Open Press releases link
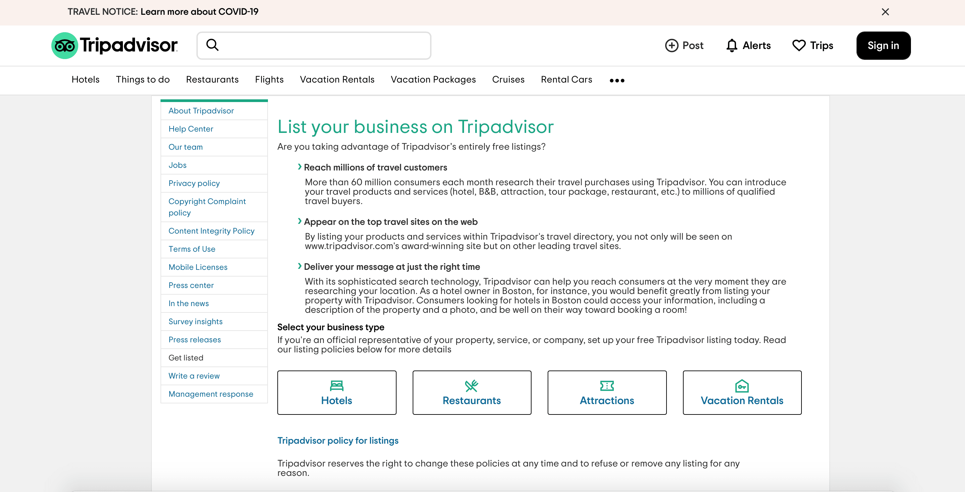 [194, 340]
